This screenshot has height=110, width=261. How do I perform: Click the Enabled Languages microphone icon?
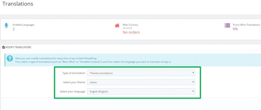click(6, 25)
